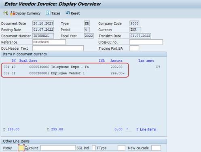201x152 pixels.
Task: Click the TType input field
Action: [x=121, y=148]
